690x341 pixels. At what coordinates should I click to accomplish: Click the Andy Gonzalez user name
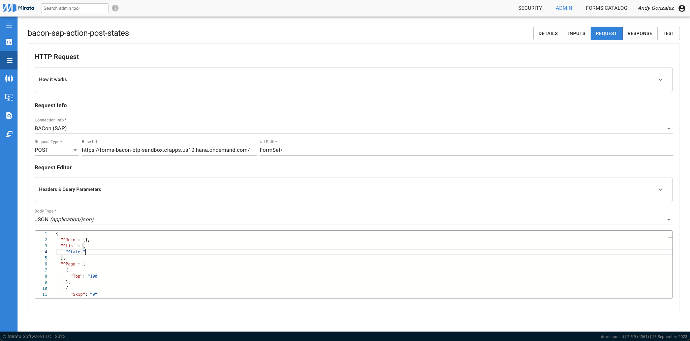tap(656, 8)
